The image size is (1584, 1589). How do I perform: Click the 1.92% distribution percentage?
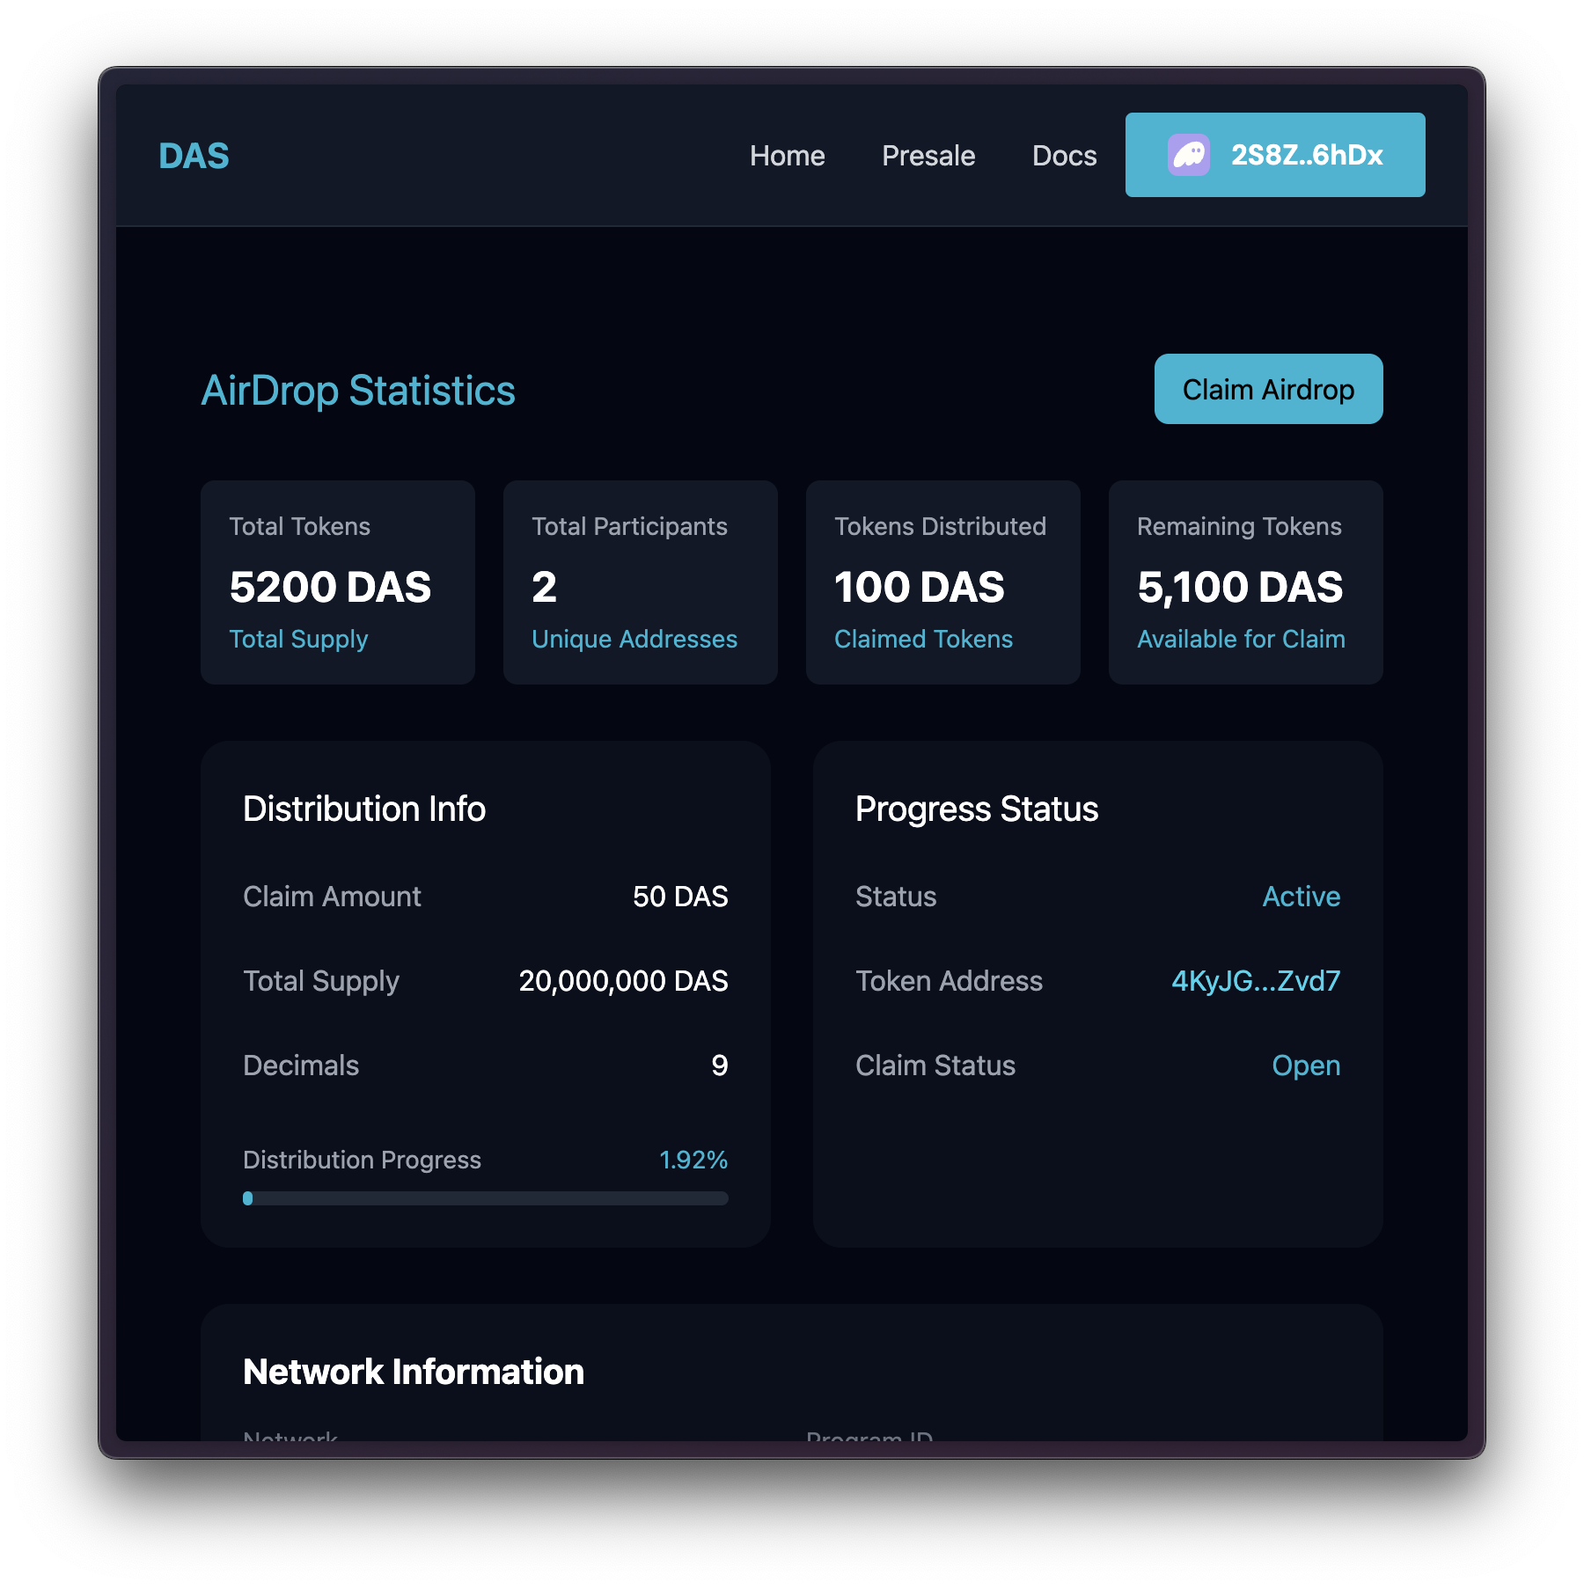(x=693, y=1160)
